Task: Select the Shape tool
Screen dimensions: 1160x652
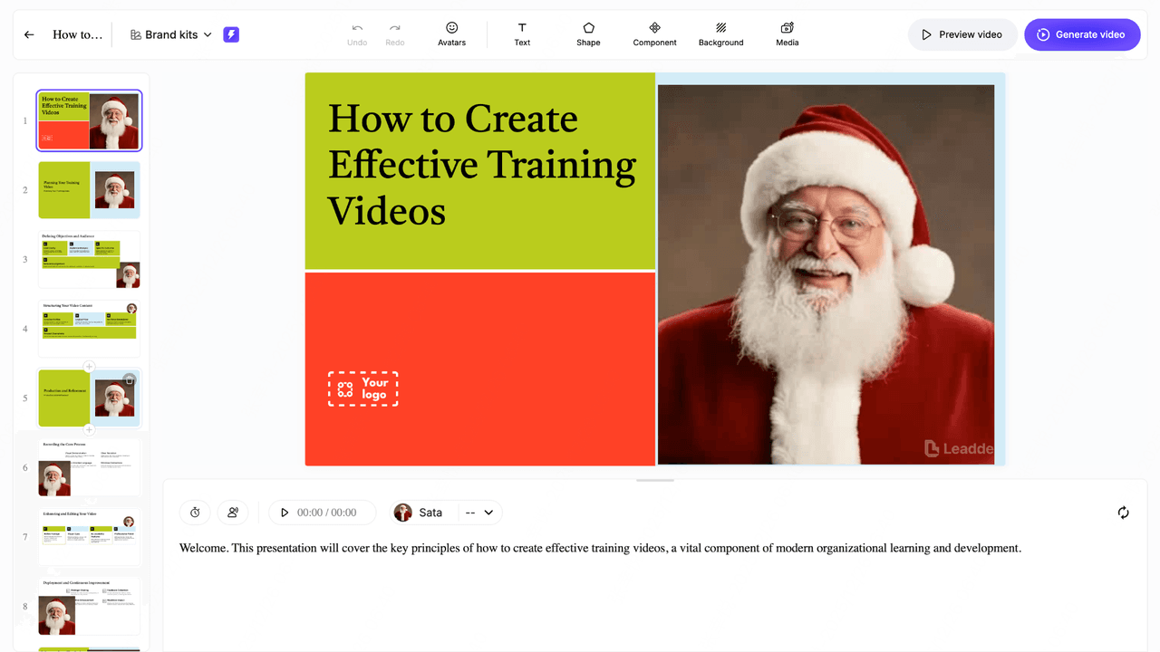Action: coord(588,34)
